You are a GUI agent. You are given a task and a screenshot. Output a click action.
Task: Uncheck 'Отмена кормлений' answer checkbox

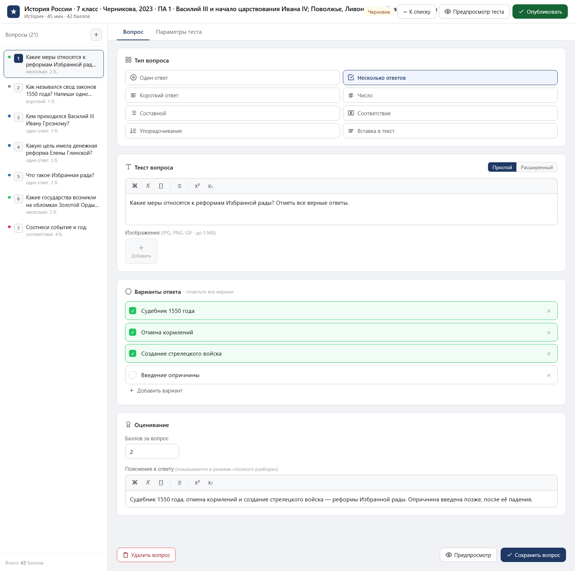coord(133,333)
